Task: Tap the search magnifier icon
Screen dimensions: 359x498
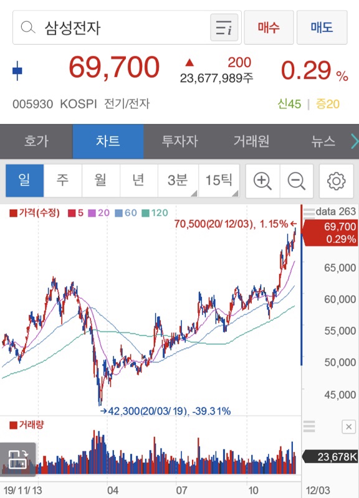Action: [28, 27]
